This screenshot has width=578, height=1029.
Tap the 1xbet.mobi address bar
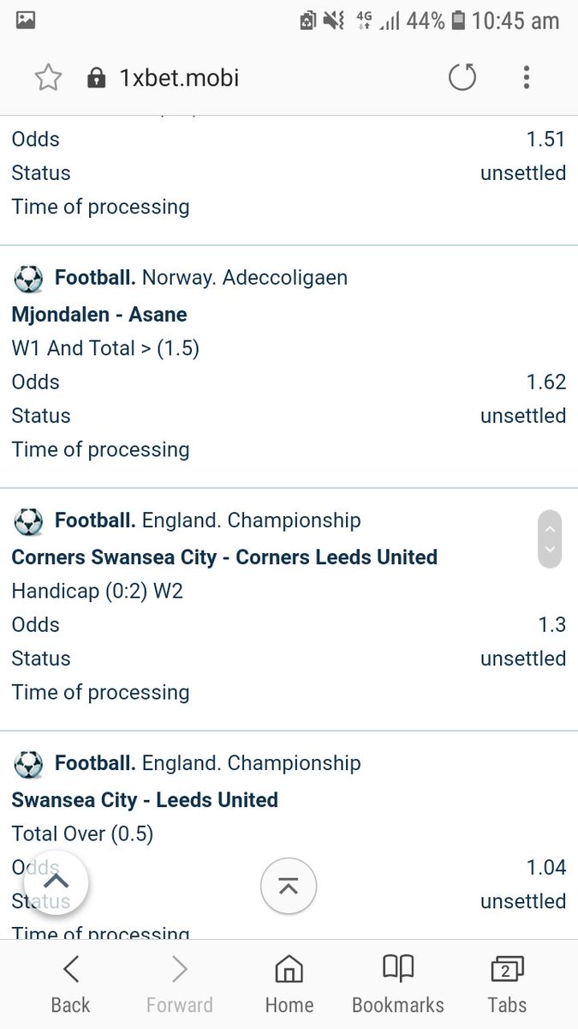point(179,79)
